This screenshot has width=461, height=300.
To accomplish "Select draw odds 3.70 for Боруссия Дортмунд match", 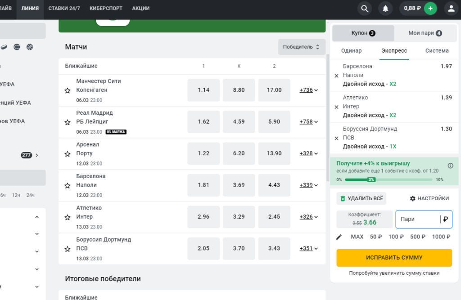I will click(239, 249).
